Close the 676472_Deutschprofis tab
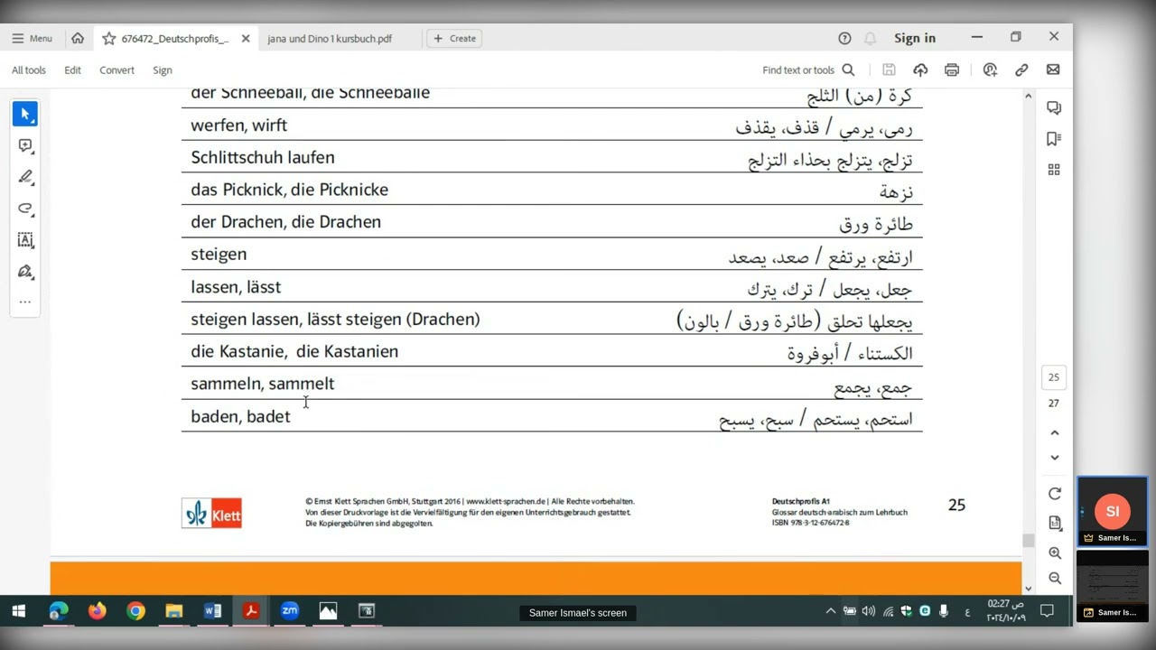Image resolution: width=1156 pixels, height=650 pixels. [x=246, y=39]
